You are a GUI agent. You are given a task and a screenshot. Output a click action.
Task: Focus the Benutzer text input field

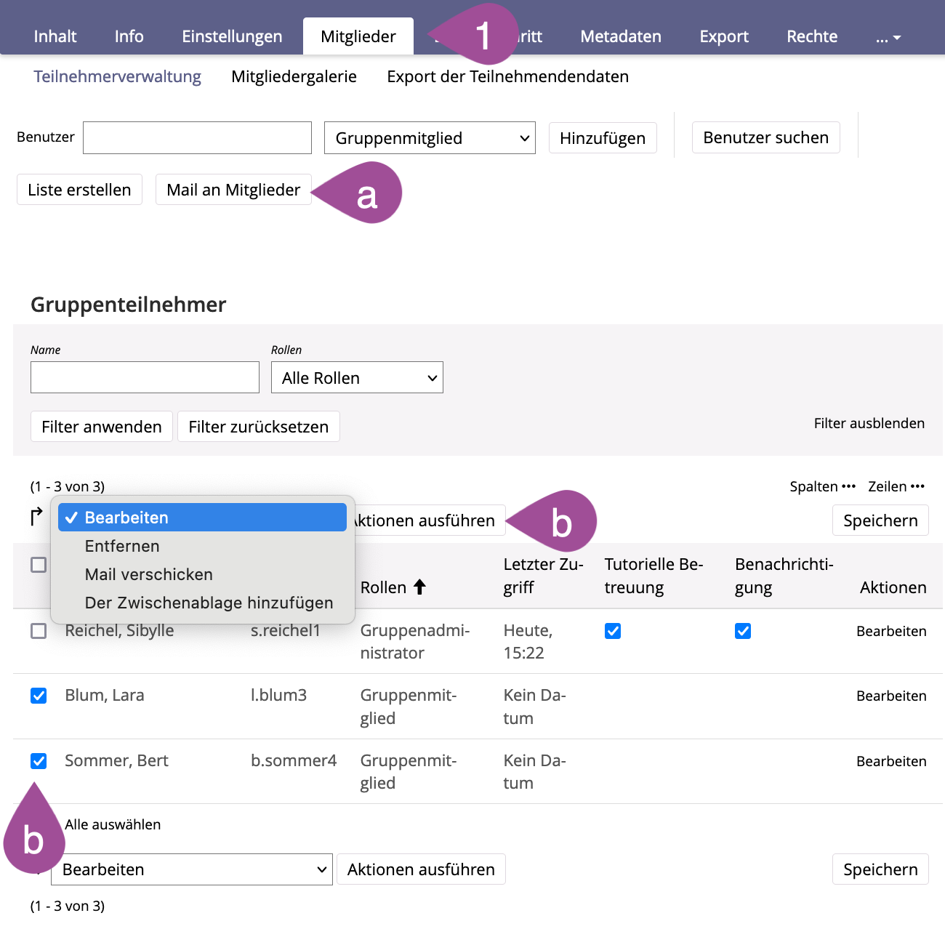pyautogui.click(x=197, y=138)
